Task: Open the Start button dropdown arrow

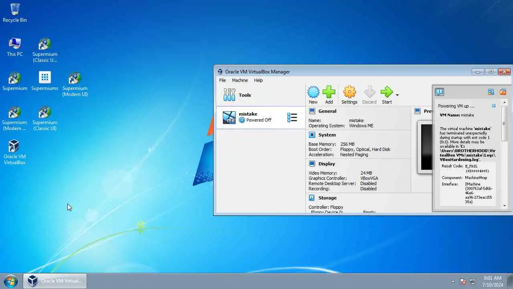Action: click(397, 95)
